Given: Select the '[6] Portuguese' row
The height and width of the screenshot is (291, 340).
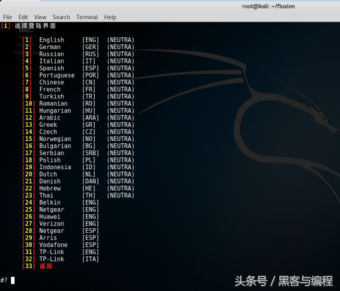Looking at the screenshot, I should (78, 75).
